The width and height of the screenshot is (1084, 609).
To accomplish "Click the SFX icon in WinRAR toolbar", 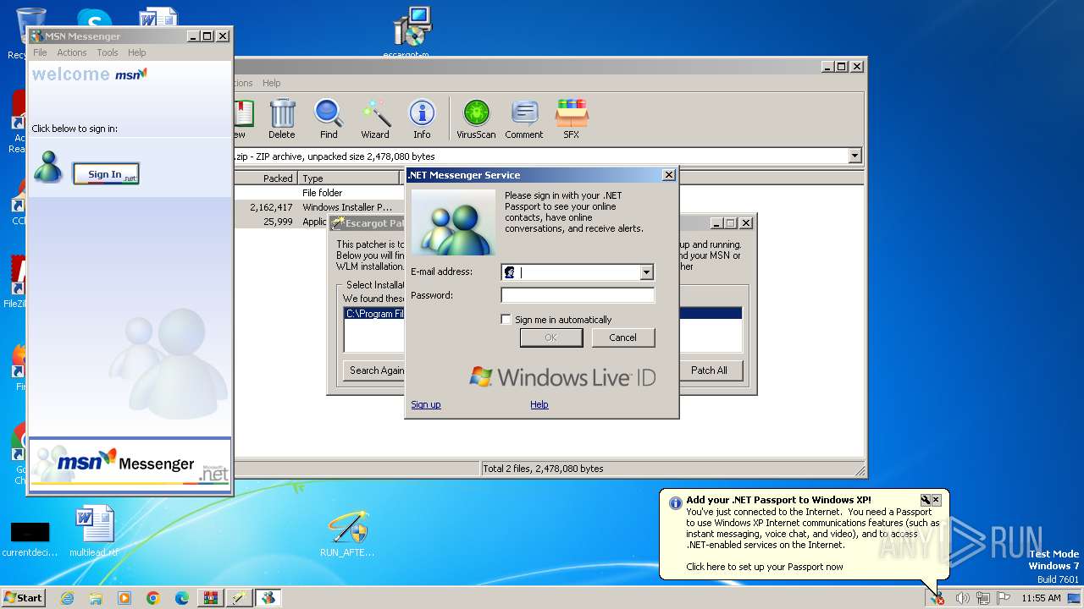I will pyautogui.click(x=572, y=118).
